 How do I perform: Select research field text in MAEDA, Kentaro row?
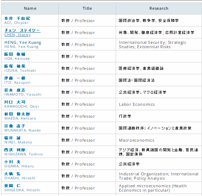(x=125, y=116)
